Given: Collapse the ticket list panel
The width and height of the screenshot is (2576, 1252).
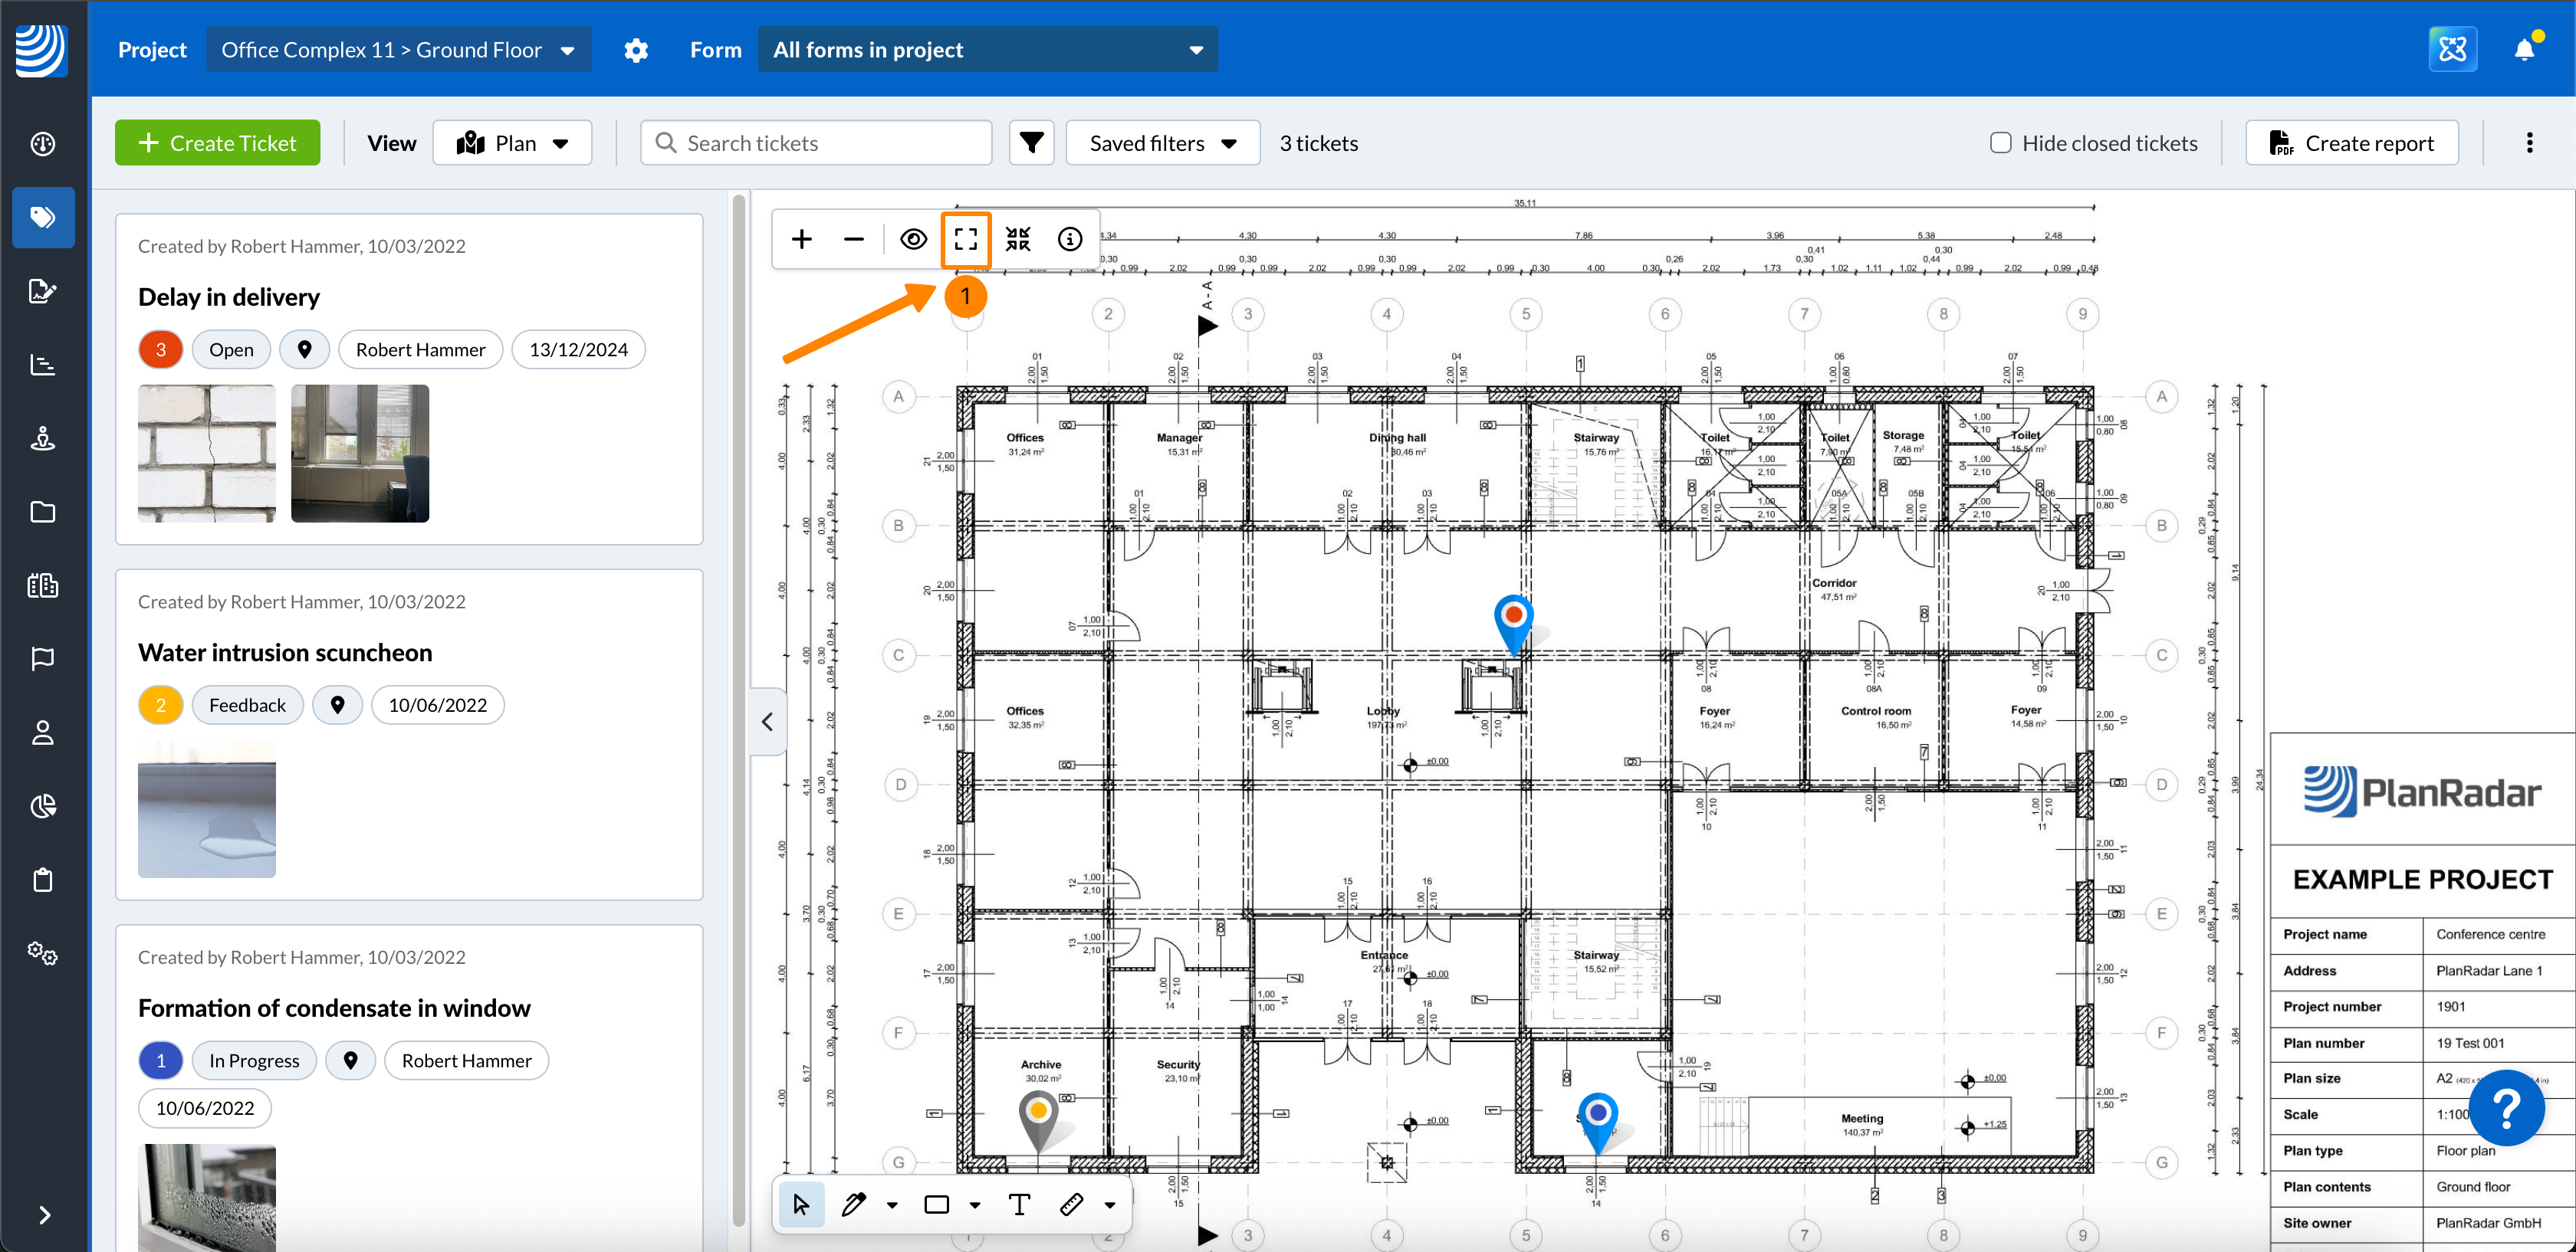Looking at the screenshot, I should click(x=767, y=722).
